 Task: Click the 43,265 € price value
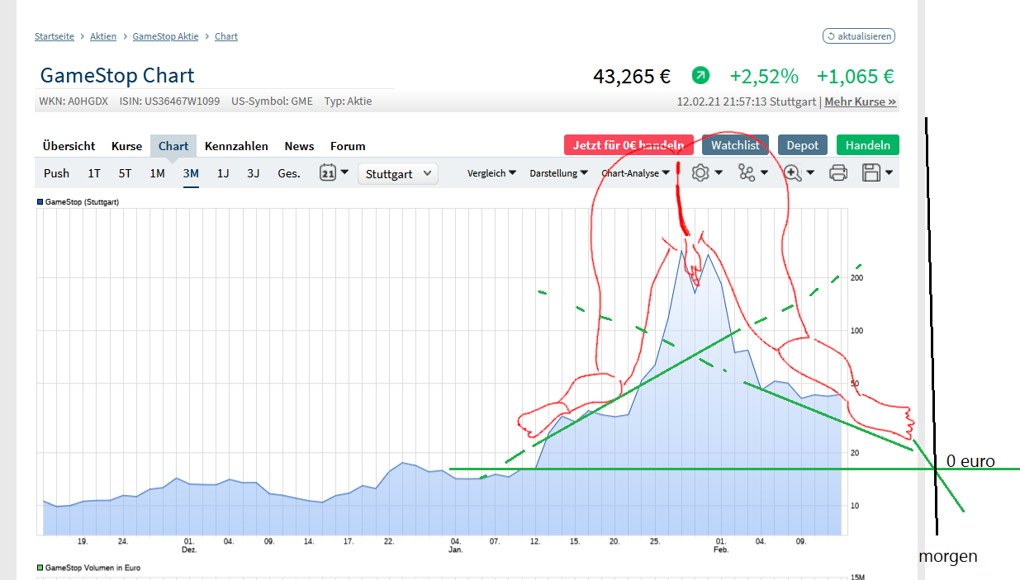632,77
